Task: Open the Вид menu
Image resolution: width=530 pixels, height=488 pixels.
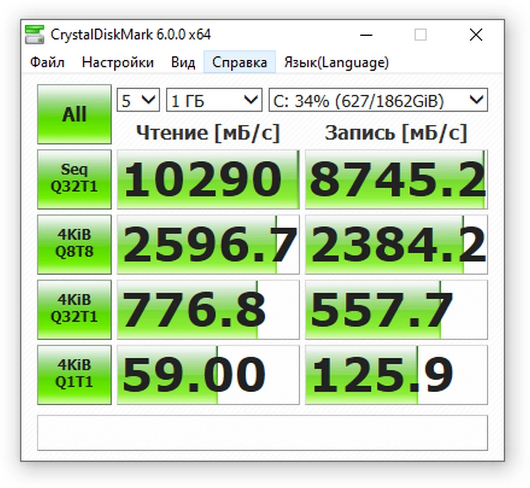Action: [183, 62]
